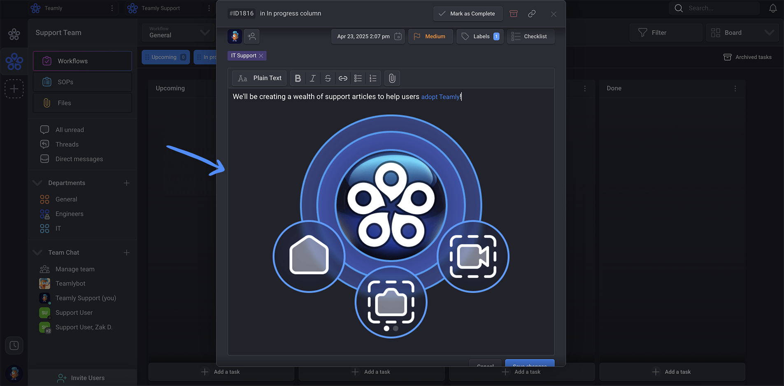Open the Filter button
Viewport: 784px width, 386px height.
[x=665, y=32]
